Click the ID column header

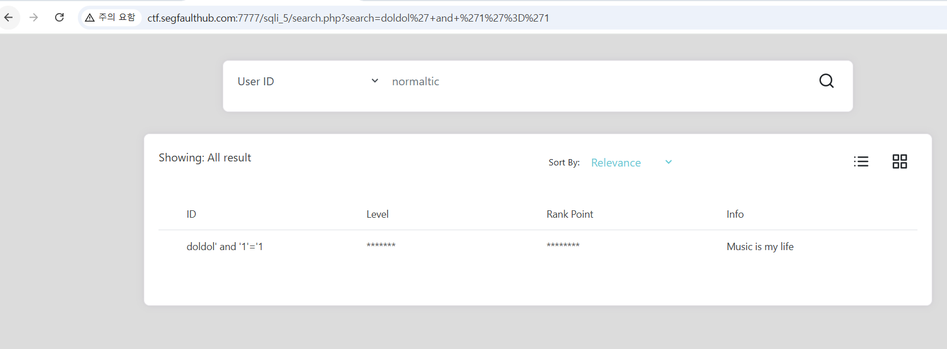coord(191,214)
